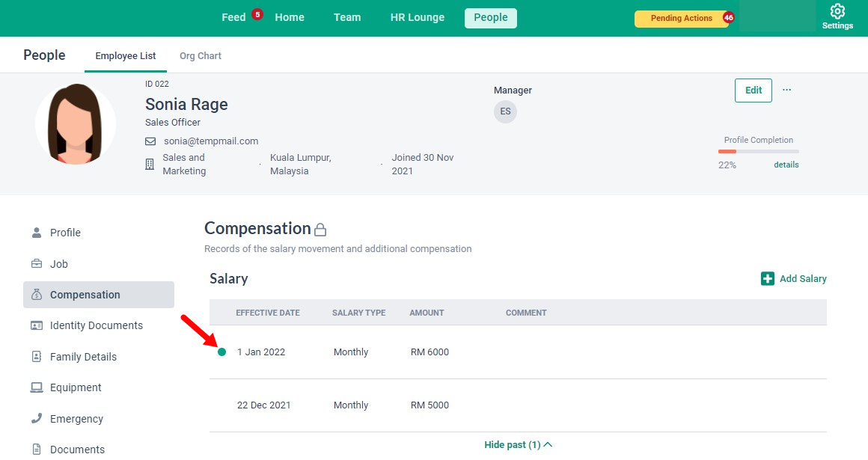Viewport: 868px width, 460px height.
Task: Click the Hide past (1) link
Action: click(x=512, y=444)
